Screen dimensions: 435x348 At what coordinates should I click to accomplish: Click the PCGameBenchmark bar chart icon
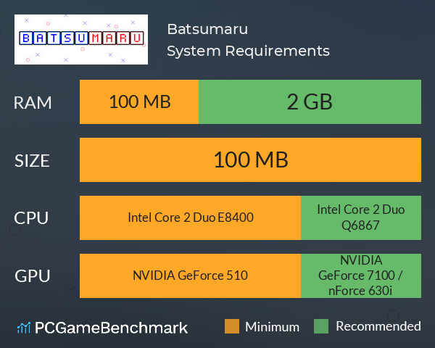tap(24, 328)
